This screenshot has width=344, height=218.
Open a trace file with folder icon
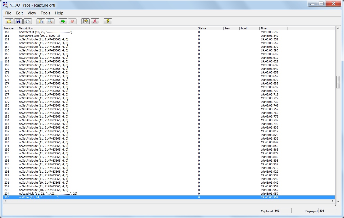point(9,21)
